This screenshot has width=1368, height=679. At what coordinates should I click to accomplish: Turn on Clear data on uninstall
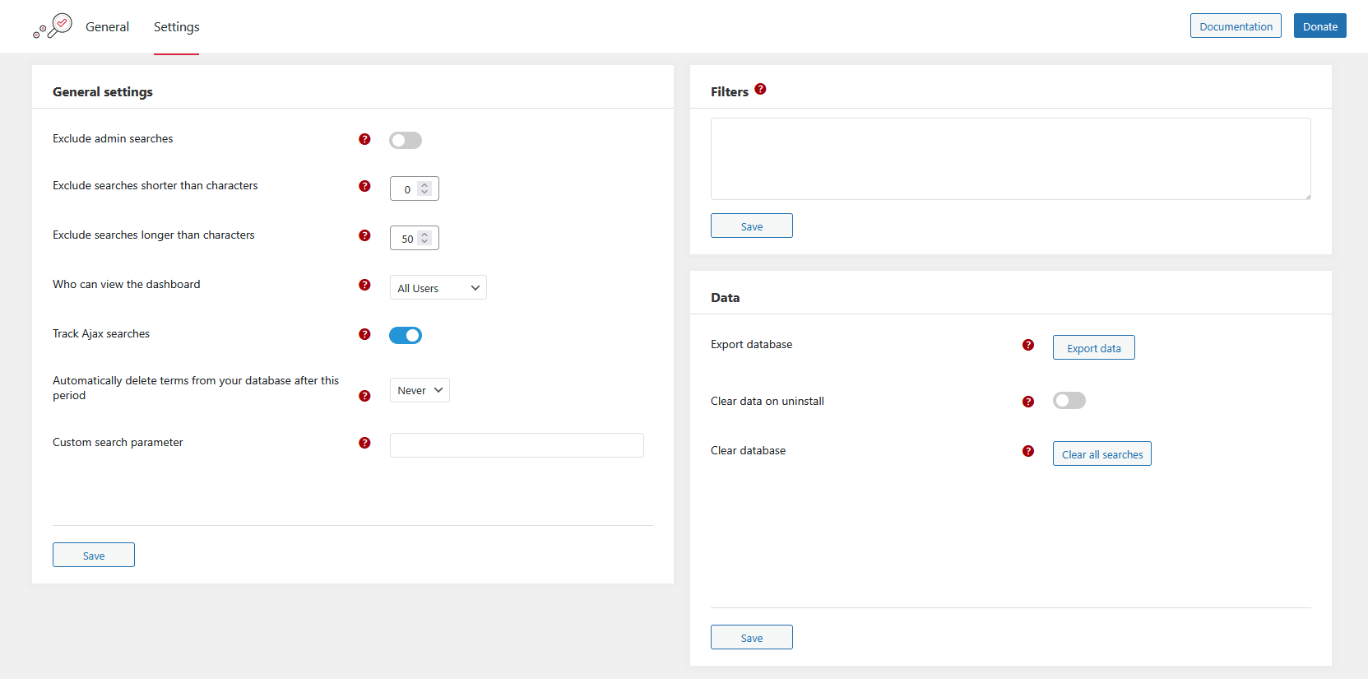pyautogui.click(x=1069, y=400)
